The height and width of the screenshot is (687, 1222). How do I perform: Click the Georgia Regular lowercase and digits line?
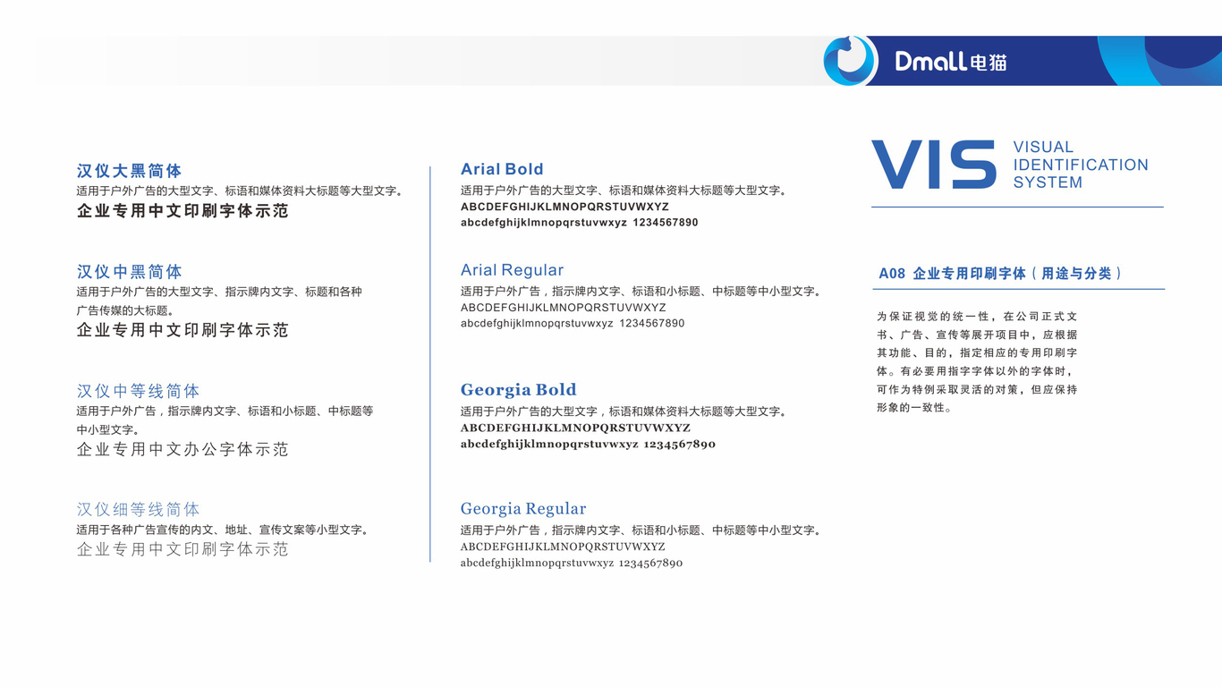click(x=572, y=564)
